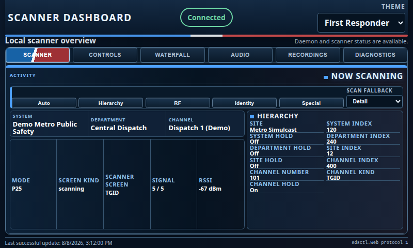Select the Hierarchy view button
The height and width of the screenshot is (248, 413).
tap(110, 103)
